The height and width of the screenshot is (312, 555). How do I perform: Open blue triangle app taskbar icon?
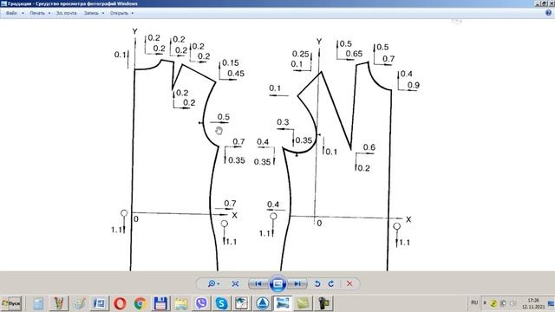pyautogui.click(x=262, y=303)
